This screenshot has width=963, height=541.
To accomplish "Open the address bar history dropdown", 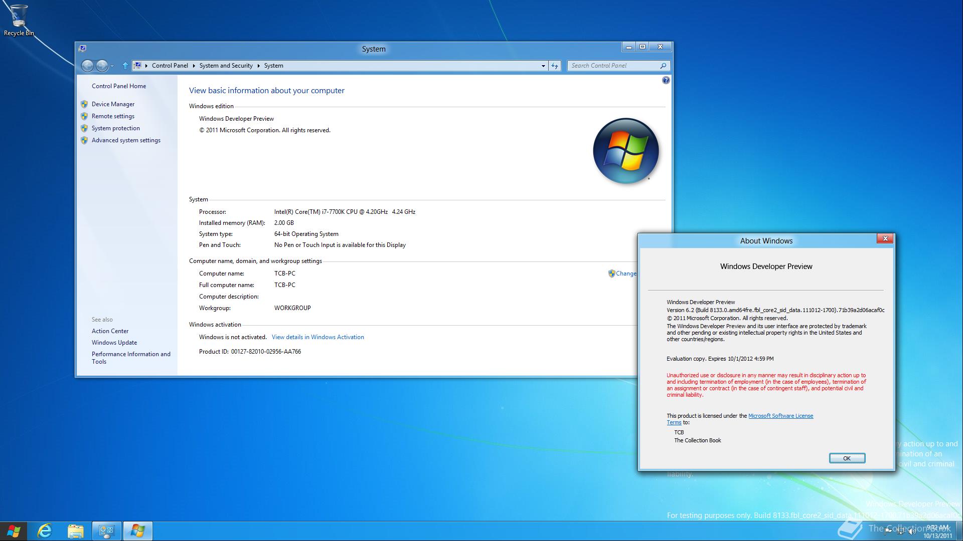I will click(x=543, y=66).
